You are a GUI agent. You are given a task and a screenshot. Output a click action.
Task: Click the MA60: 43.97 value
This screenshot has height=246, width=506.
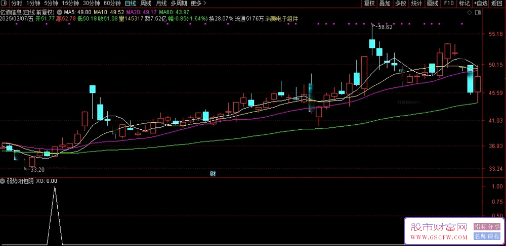coord(174,12)
